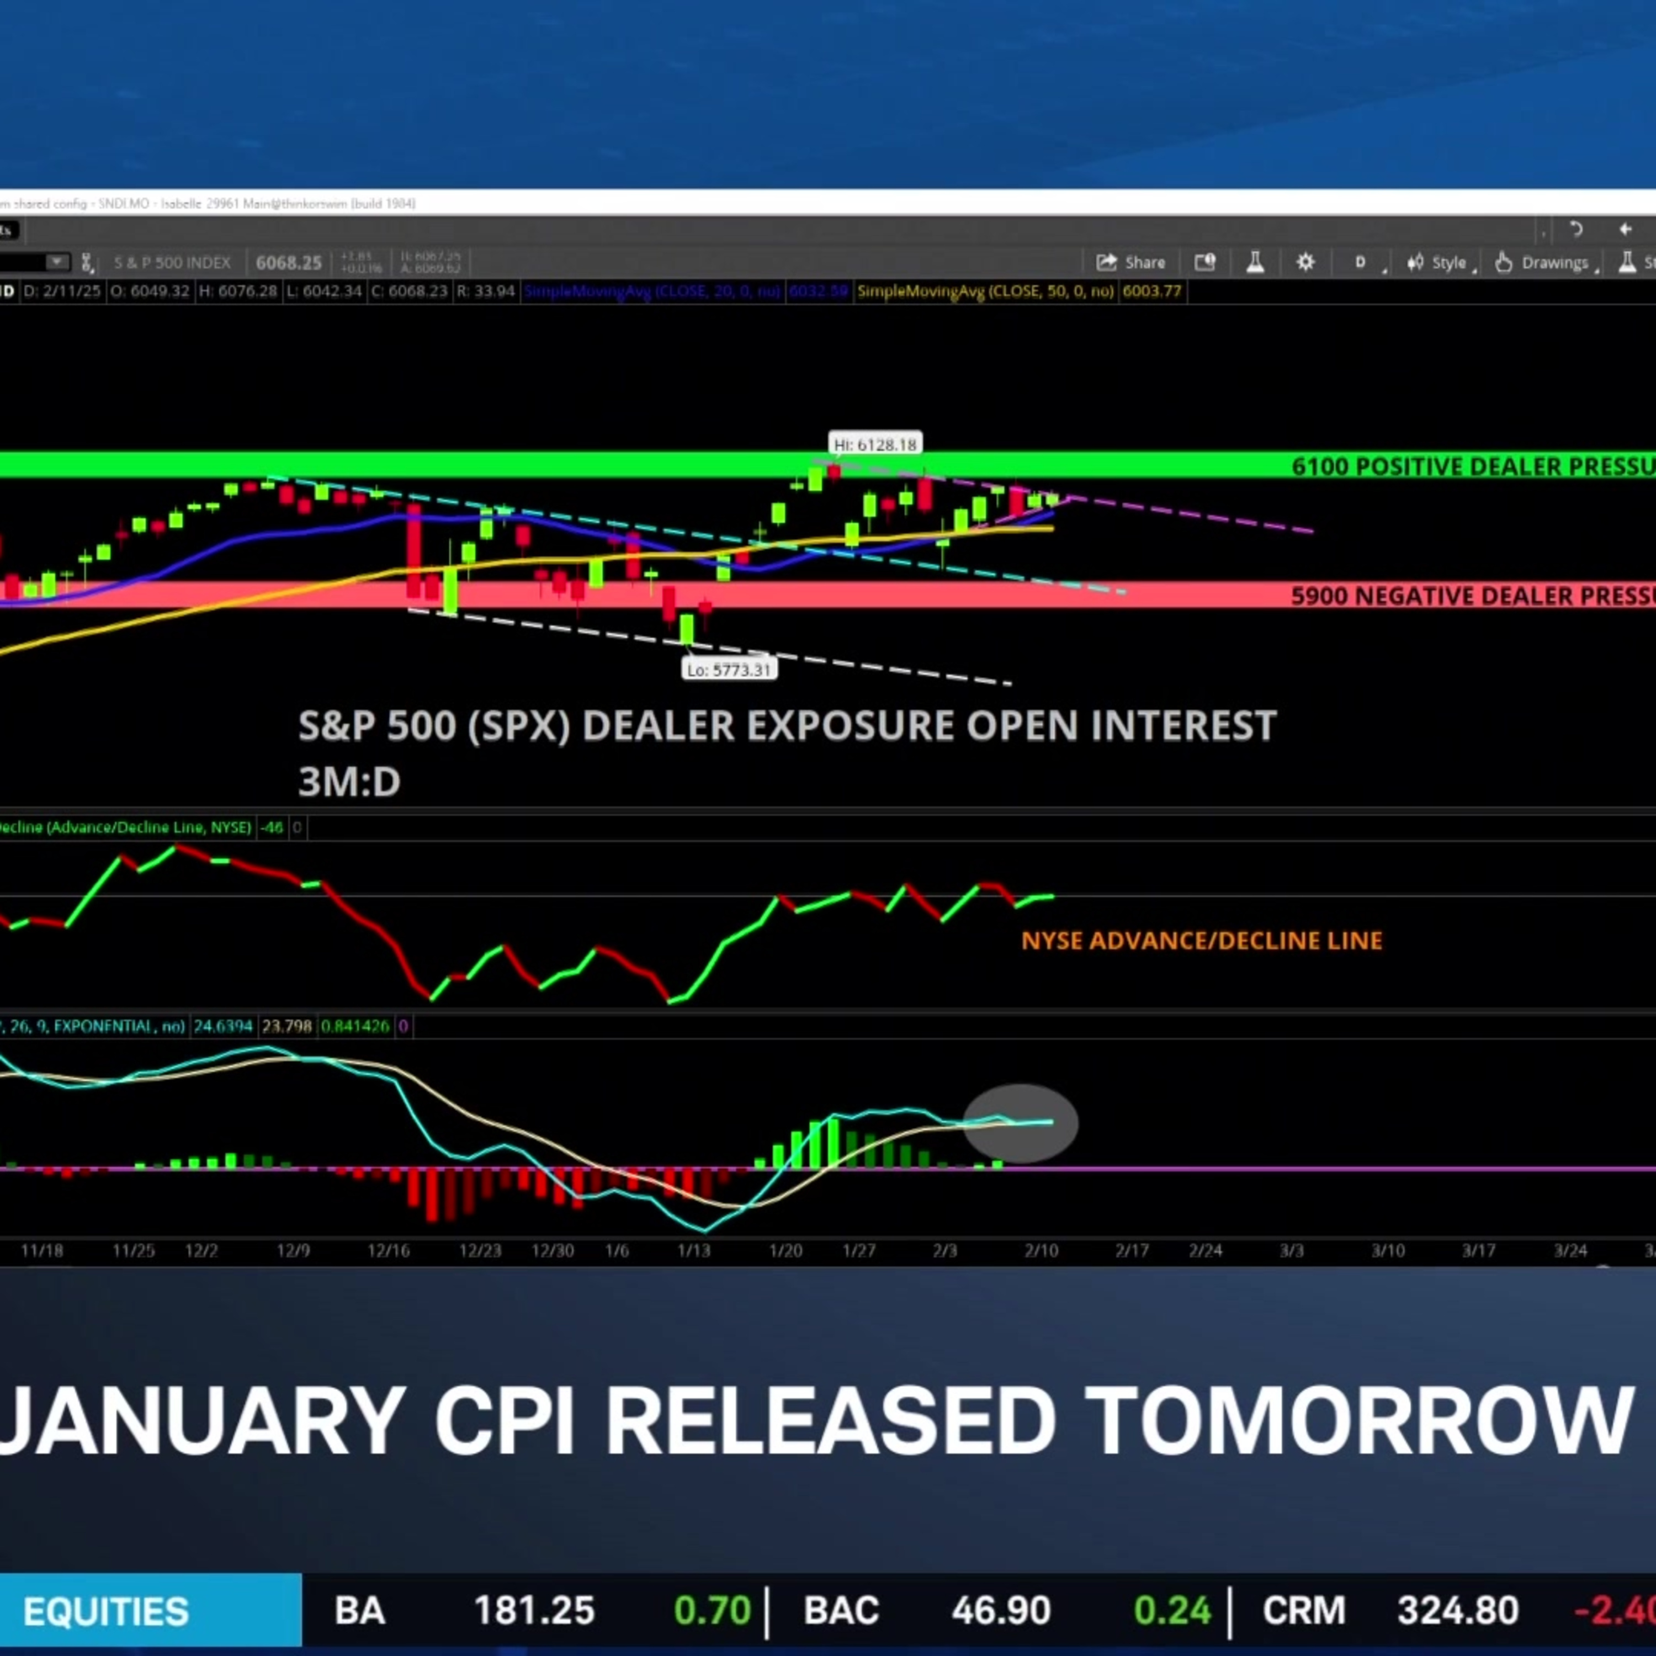Click the symbol link chain icon

87,262
